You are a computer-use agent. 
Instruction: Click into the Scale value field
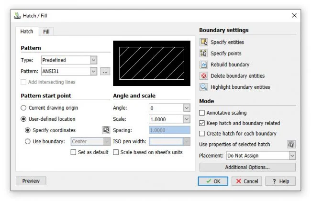(x=165, y=119)
